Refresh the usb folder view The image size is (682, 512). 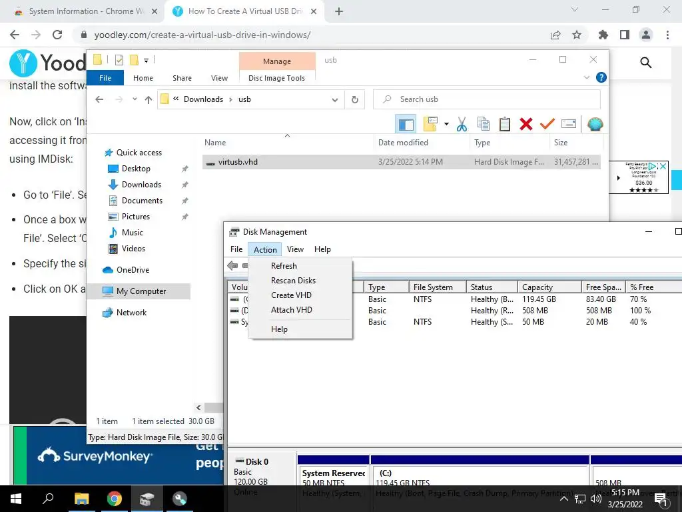point(355,100)
